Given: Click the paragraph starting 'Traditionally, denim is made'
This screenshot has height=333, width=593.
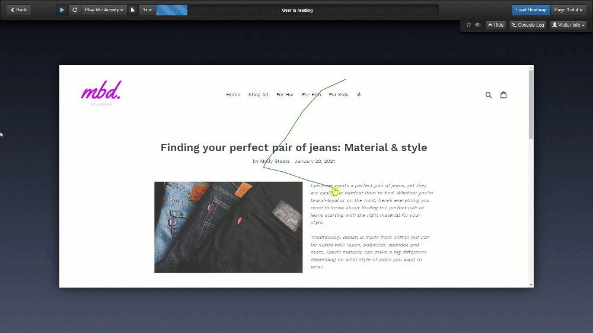Looking at the screenshot, I should [370, 252].
